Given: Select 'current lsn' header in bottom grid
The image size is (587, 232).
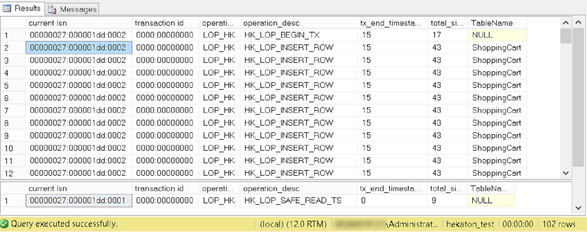Looking at the screenshot, I should [78, 188].
